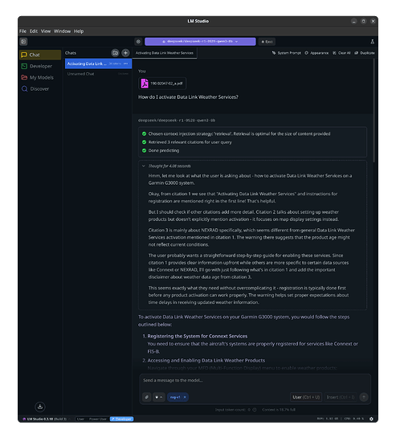
Task: Open app settings gear in status bar
Action: [371, 419]
